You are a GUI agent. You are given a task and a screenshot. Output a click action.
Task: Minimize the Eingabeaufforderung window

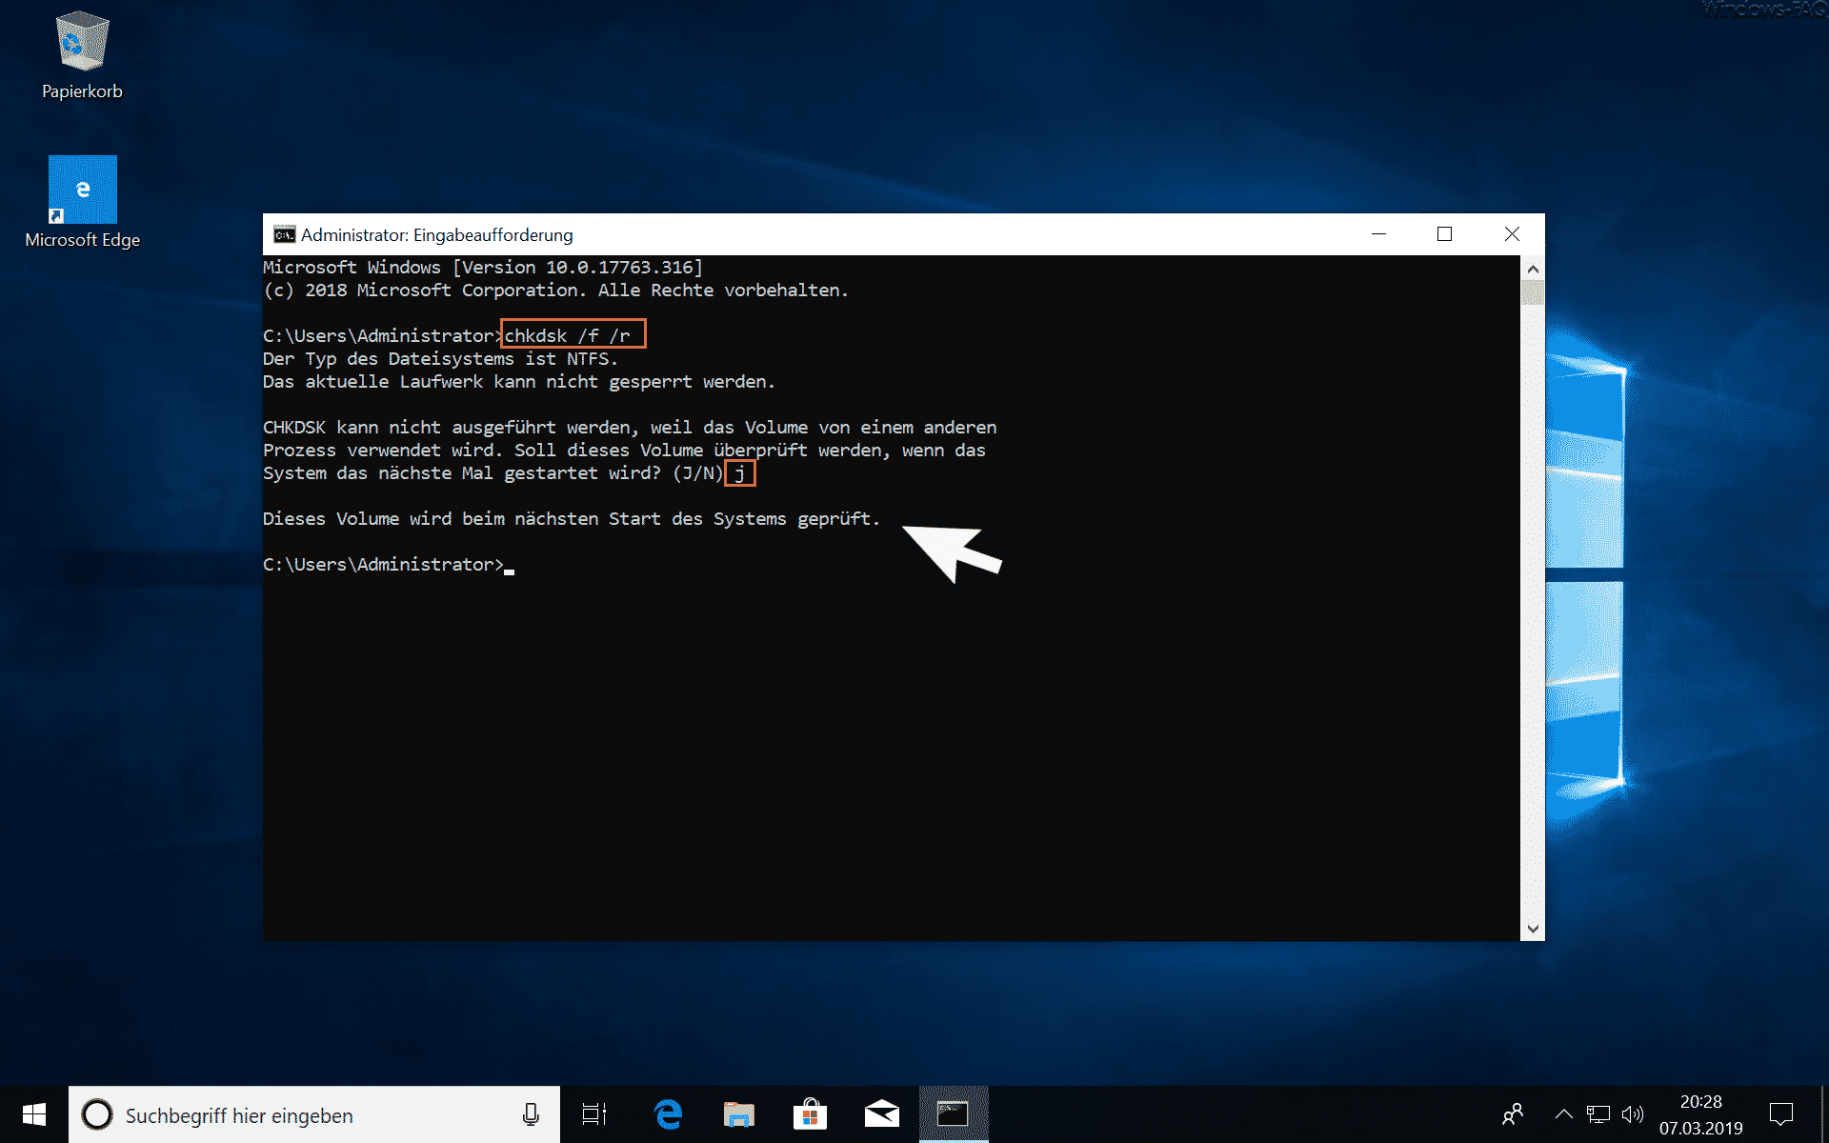click(1378, 234)
